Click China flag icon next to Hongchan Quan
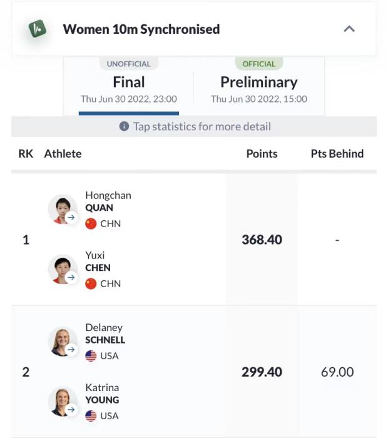The image size is (388, 438). [x=91, y=223]
